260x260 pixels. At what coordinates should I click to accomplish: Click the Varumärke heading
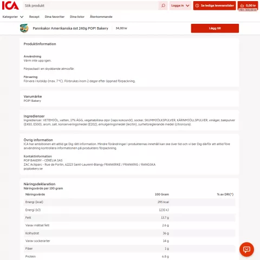(32, 96)
